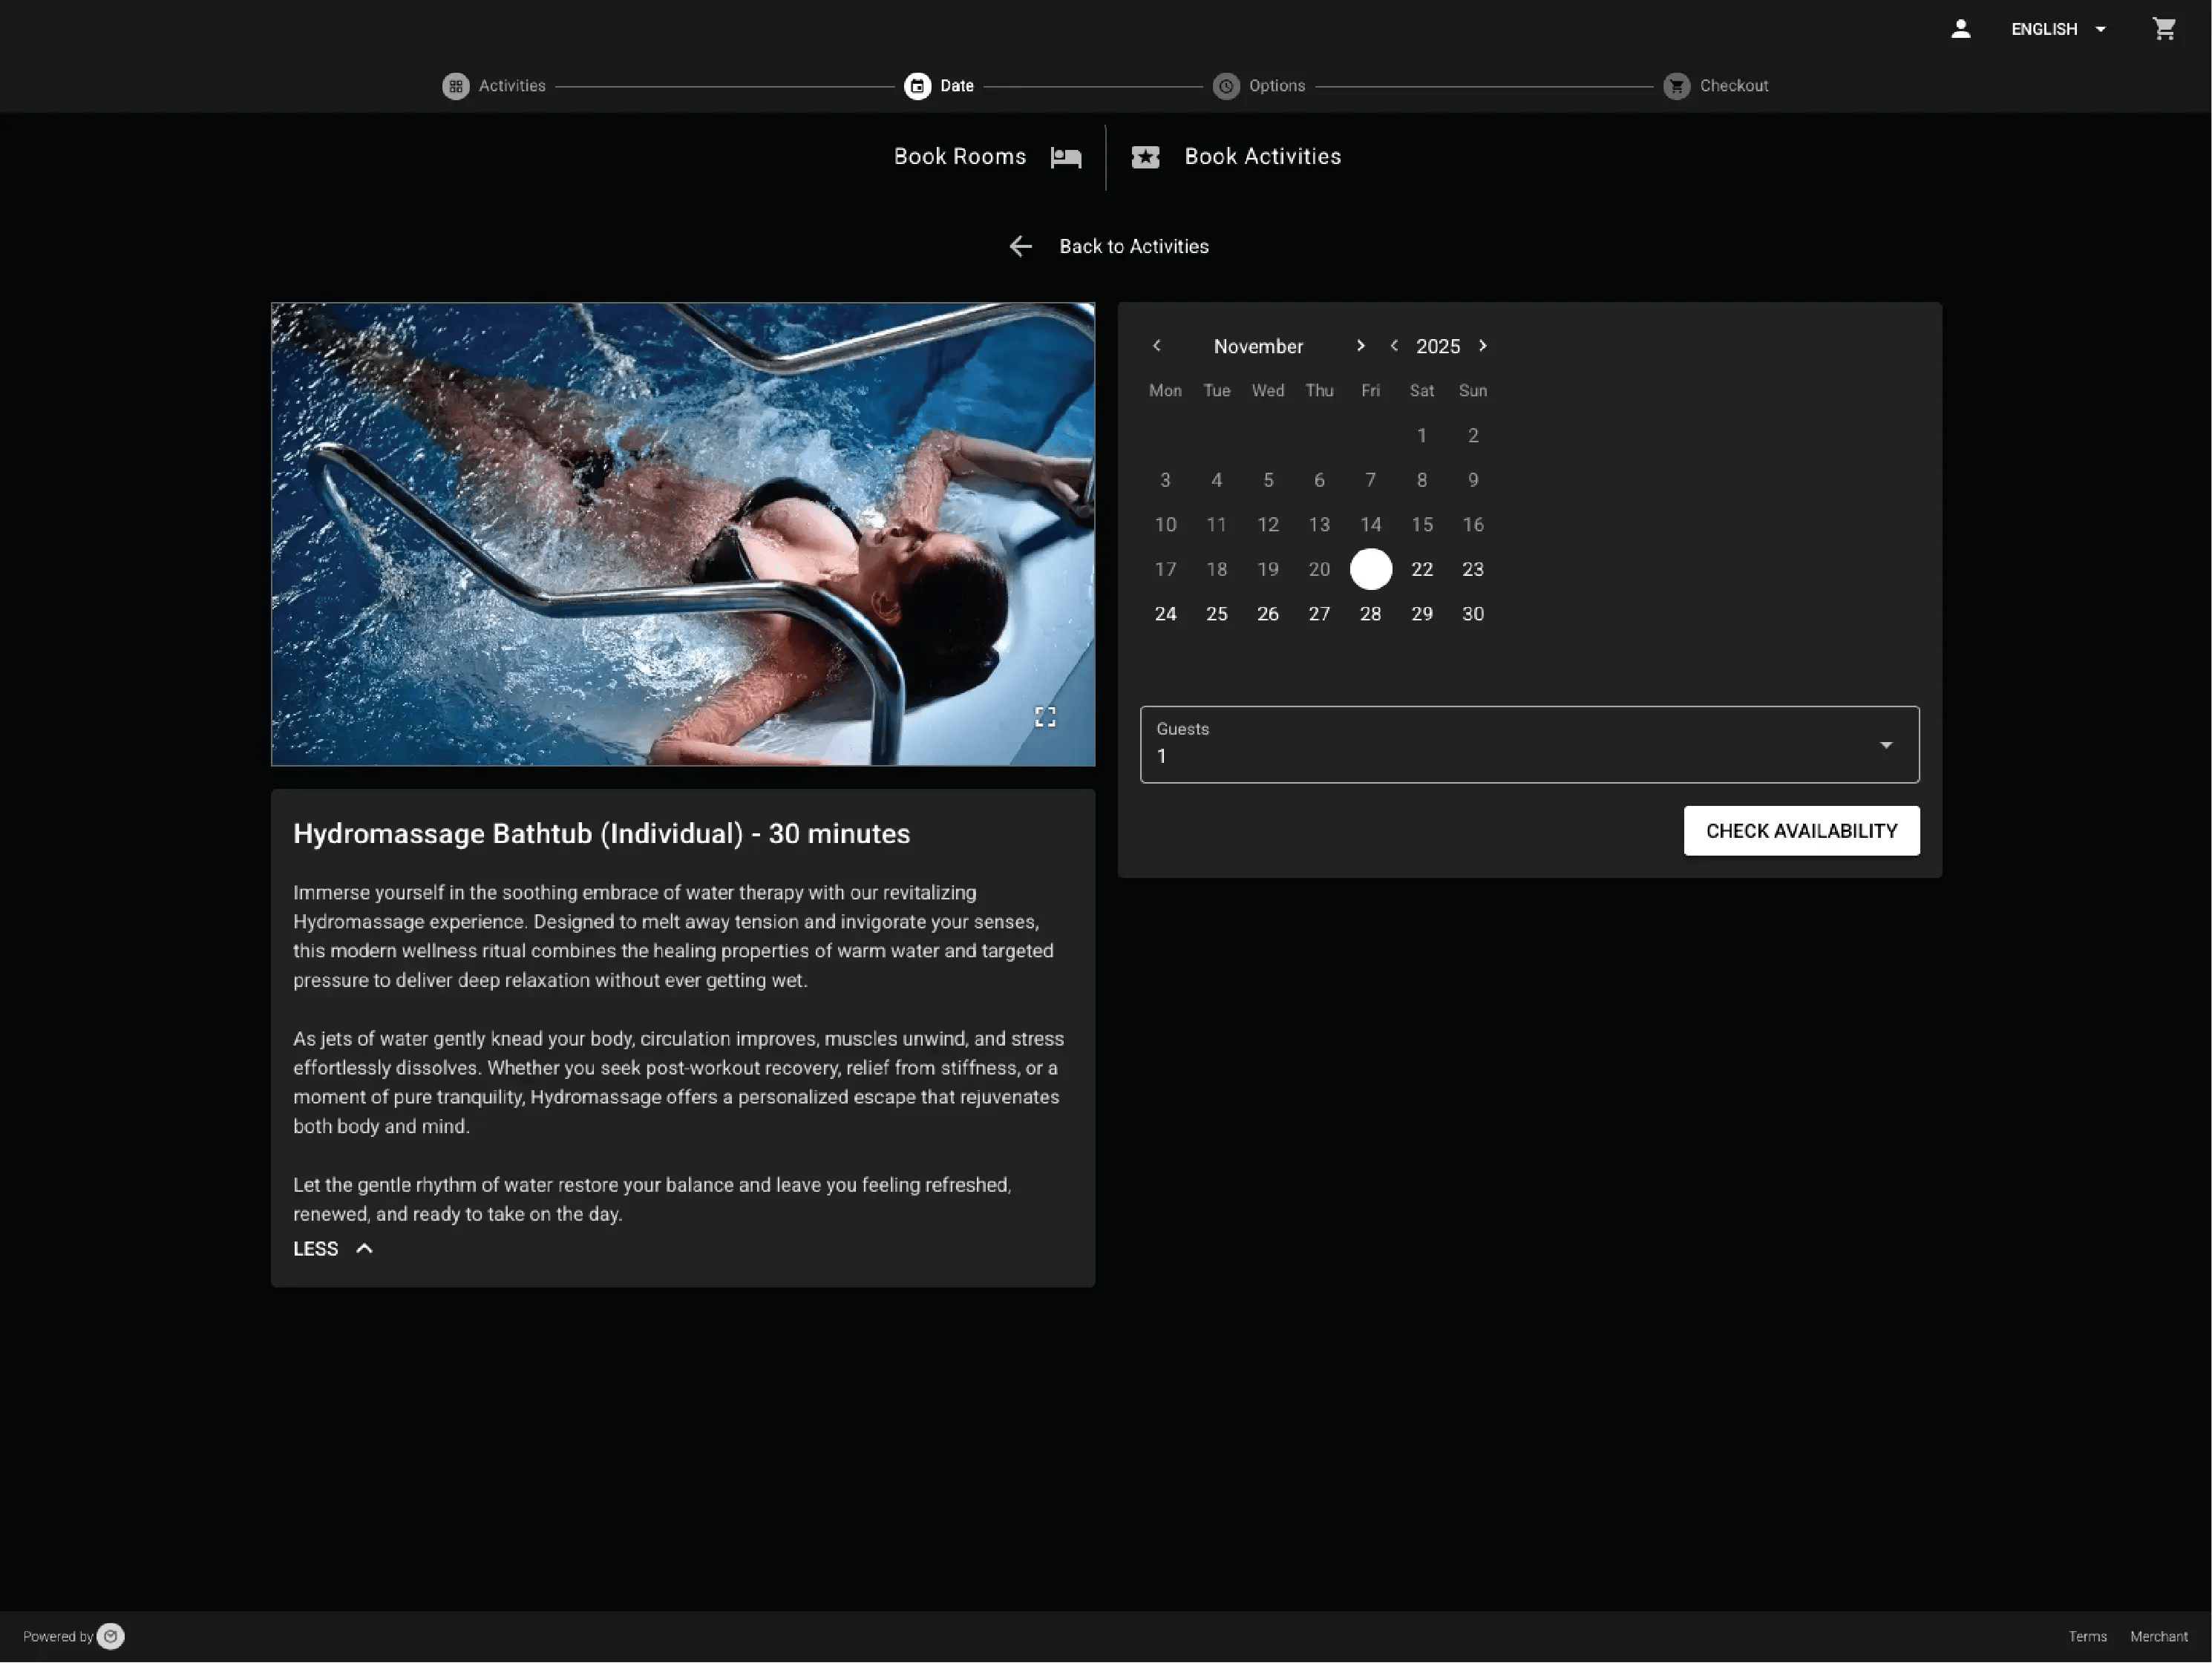Click the fullscreen icon on photo
Image resolution: width=2212 pixels, height=1663 pixels.
coord(1045,717)
